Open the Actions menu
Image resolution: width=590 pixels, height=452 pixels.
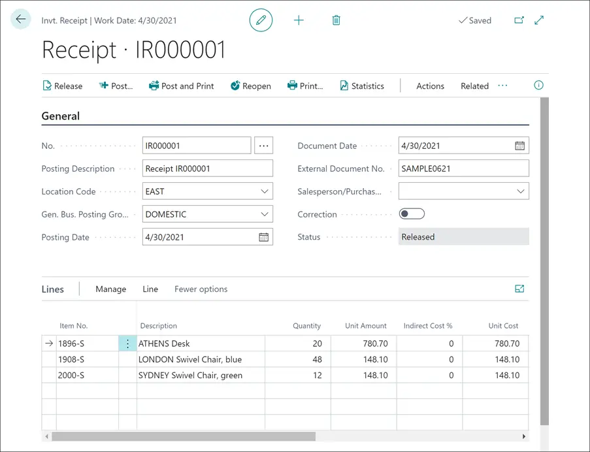[x=430, y=86]
